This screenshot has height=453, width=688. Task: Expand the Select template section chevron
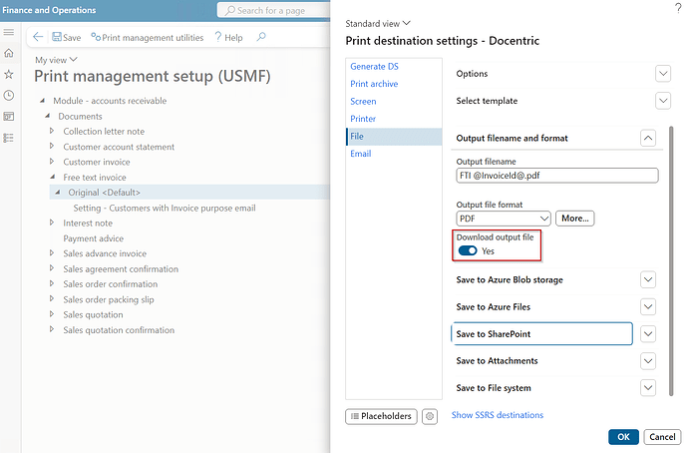point(663,101)
